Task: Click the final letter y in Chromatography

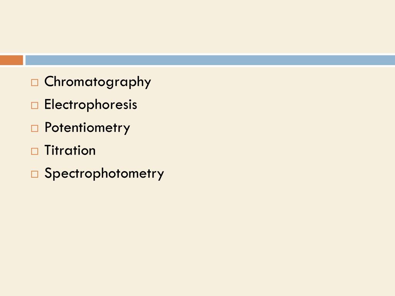Action: [x=148, y=84]
